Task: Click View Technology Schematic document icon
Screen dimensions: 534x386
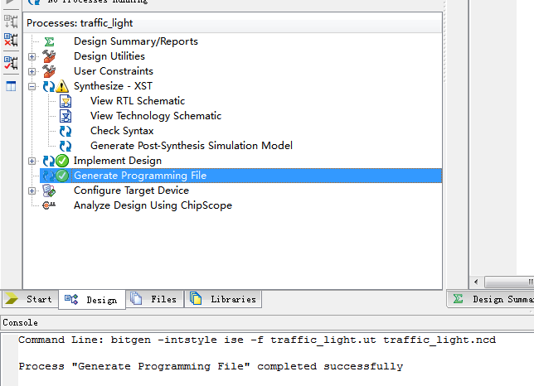Action: point(66,116)
